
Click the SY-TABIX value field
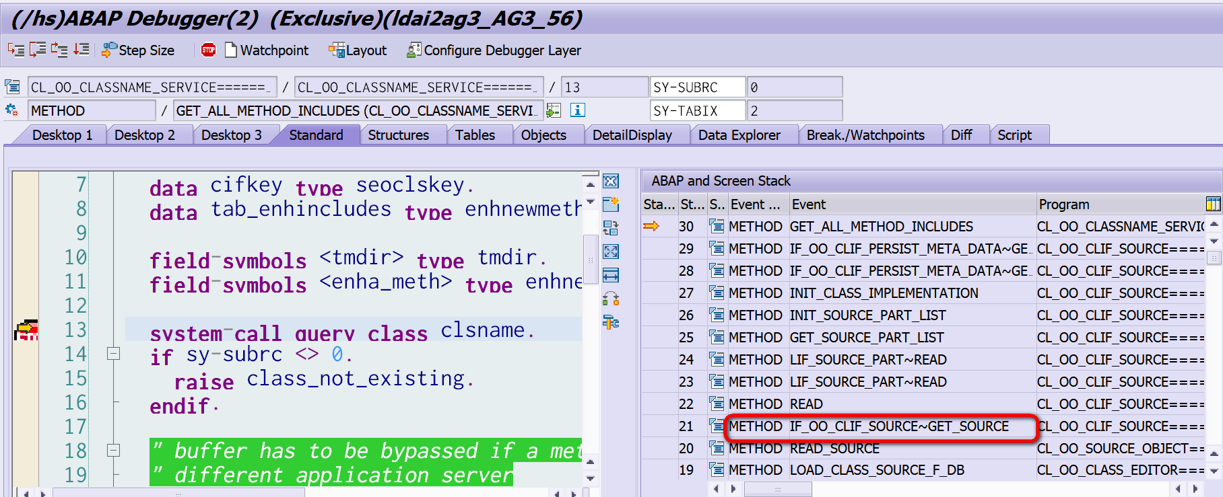pyautogui.click(x=794, y=111)
